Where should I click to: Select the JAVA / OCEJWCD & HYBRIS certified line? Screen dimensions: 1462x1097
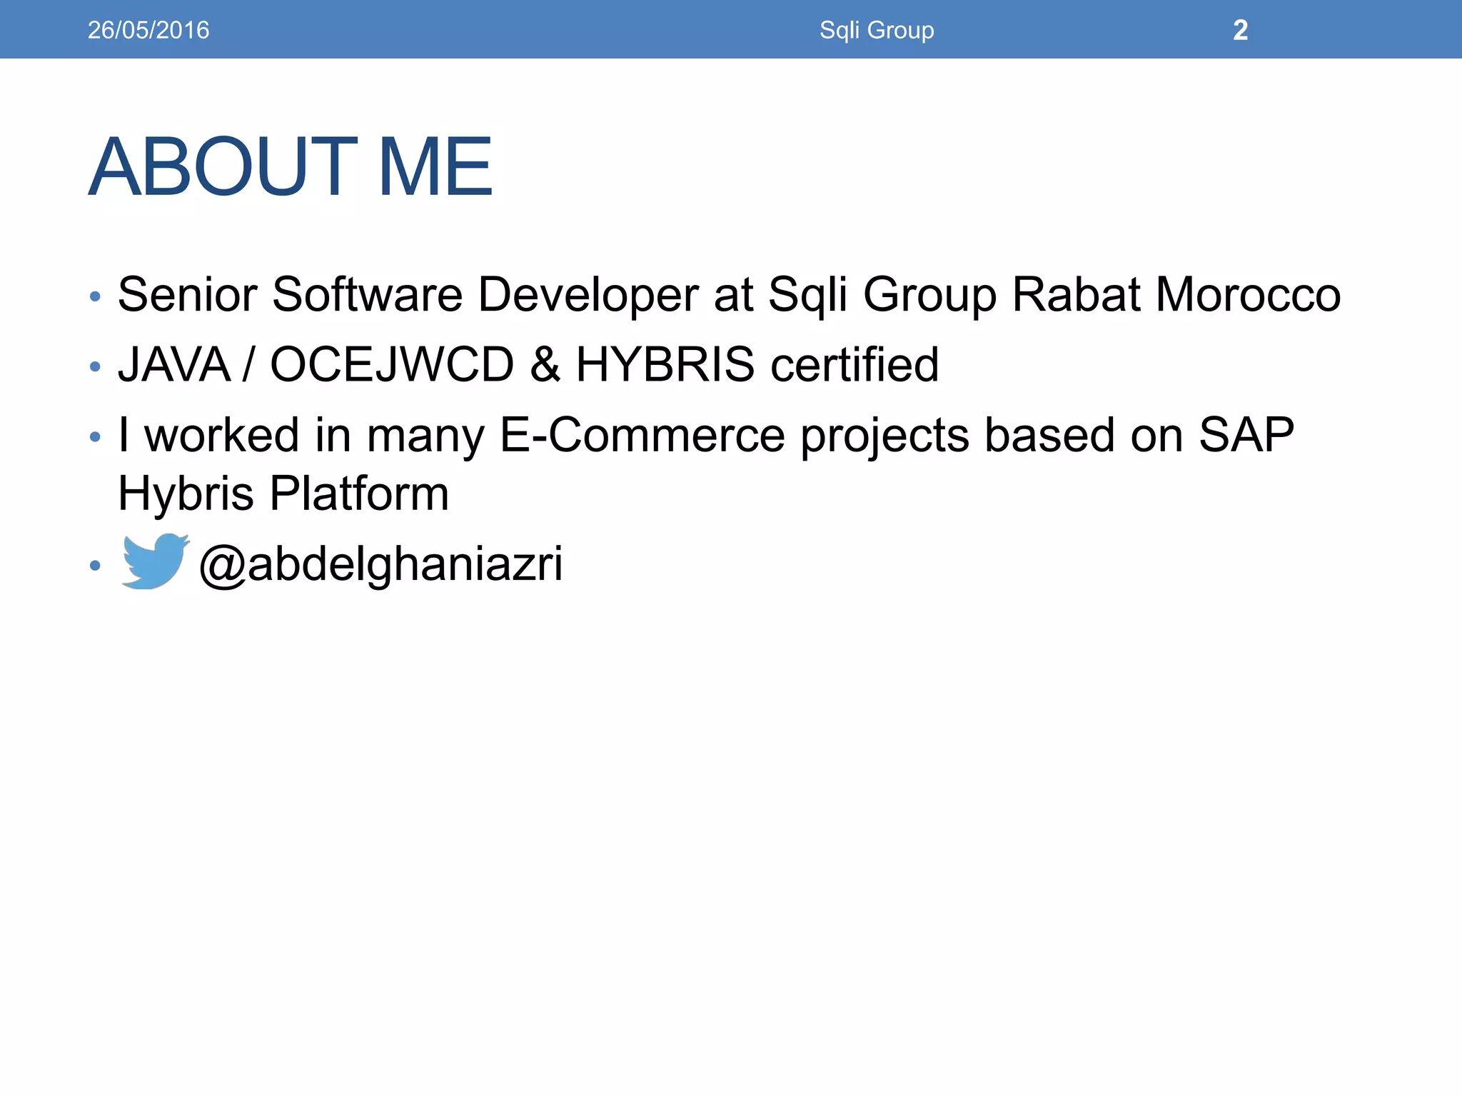click(x=528, y=364)
